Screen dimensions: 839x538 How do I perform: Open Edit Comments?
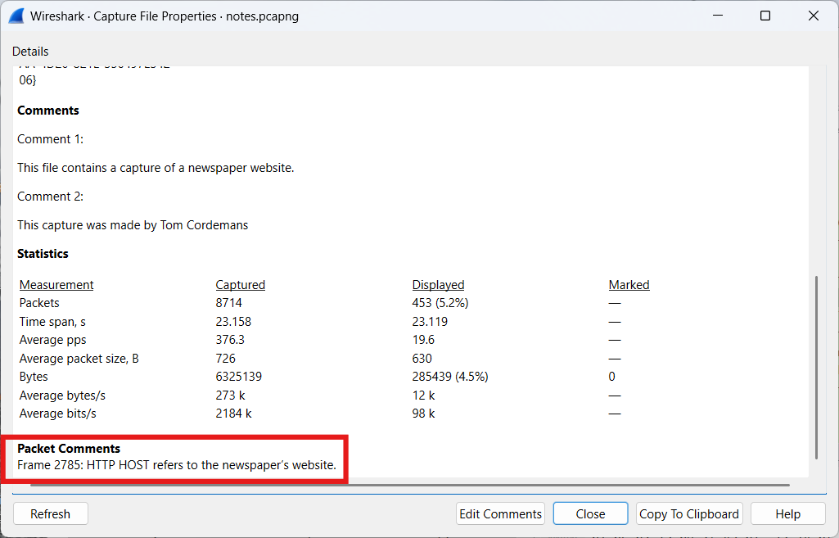pyautogui.click(x=500, y=513)
